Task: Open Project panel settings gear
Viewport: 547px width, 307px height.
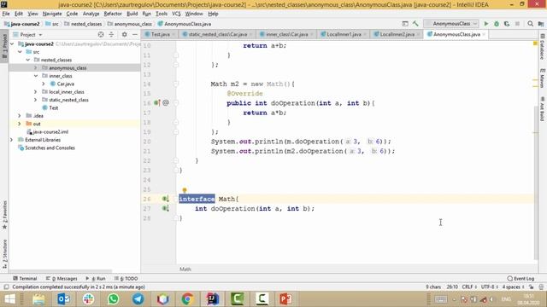Action: 124,34
